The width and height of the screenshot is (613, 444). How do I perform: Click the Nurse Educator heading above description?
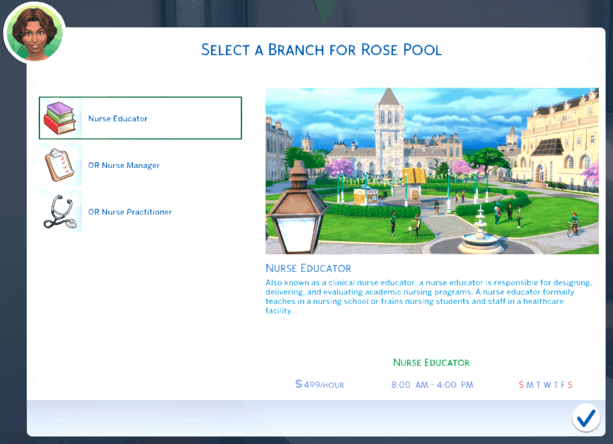pos(308,269)
